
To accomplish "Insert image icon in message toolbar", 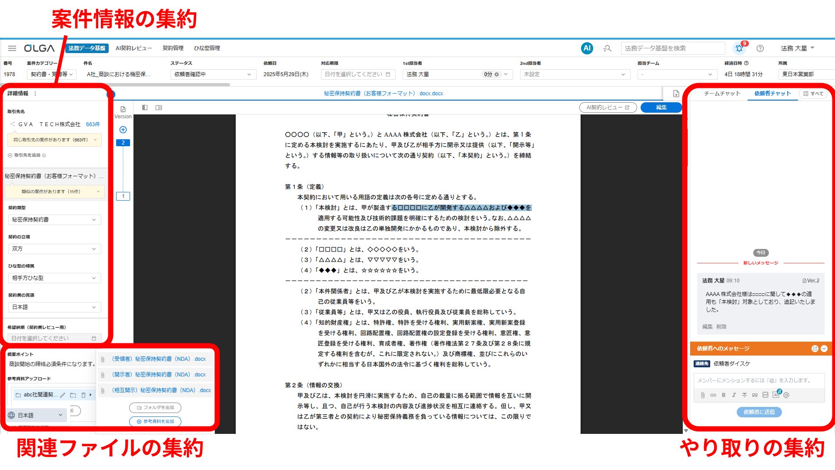I will coord(765,395).
